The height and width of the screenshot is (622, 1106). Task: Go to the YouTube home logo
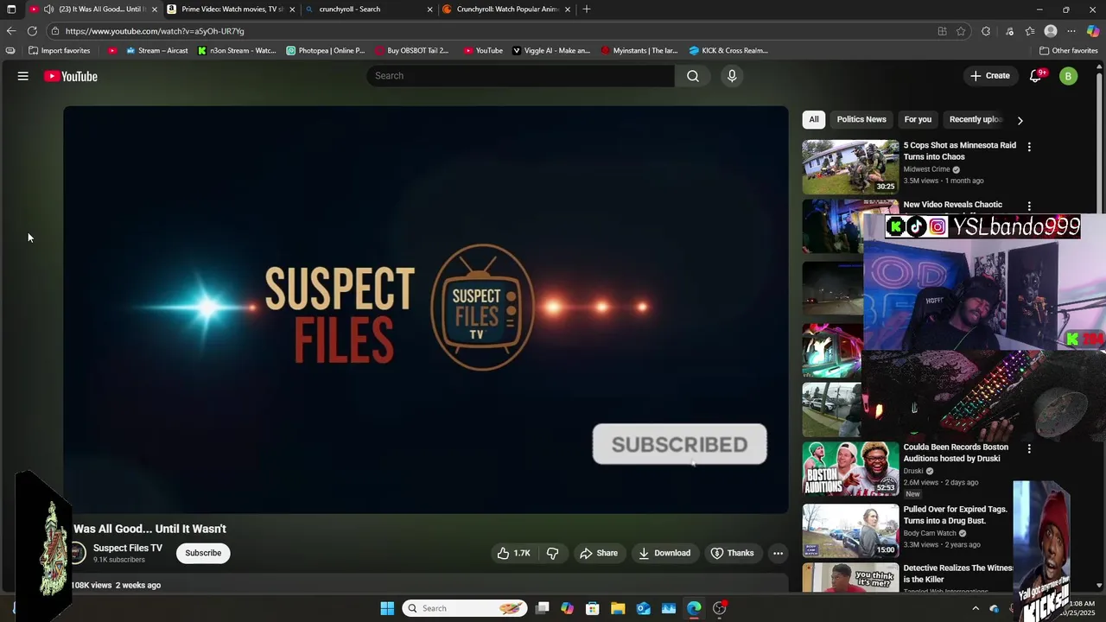coord(71,76)
